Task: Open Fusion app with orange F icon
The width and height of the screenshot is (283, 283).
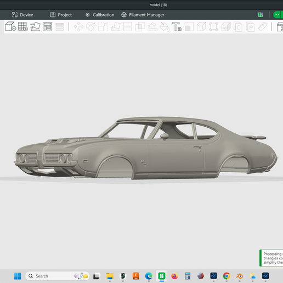Action: (136, 276)
